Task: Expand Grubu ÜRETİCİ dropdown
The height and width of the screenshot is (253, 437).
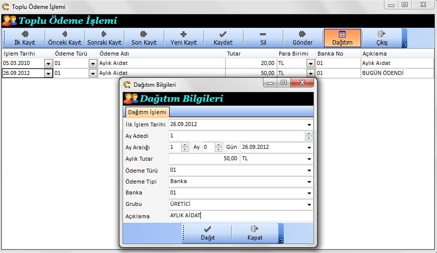Action: (x=309, y=204)
